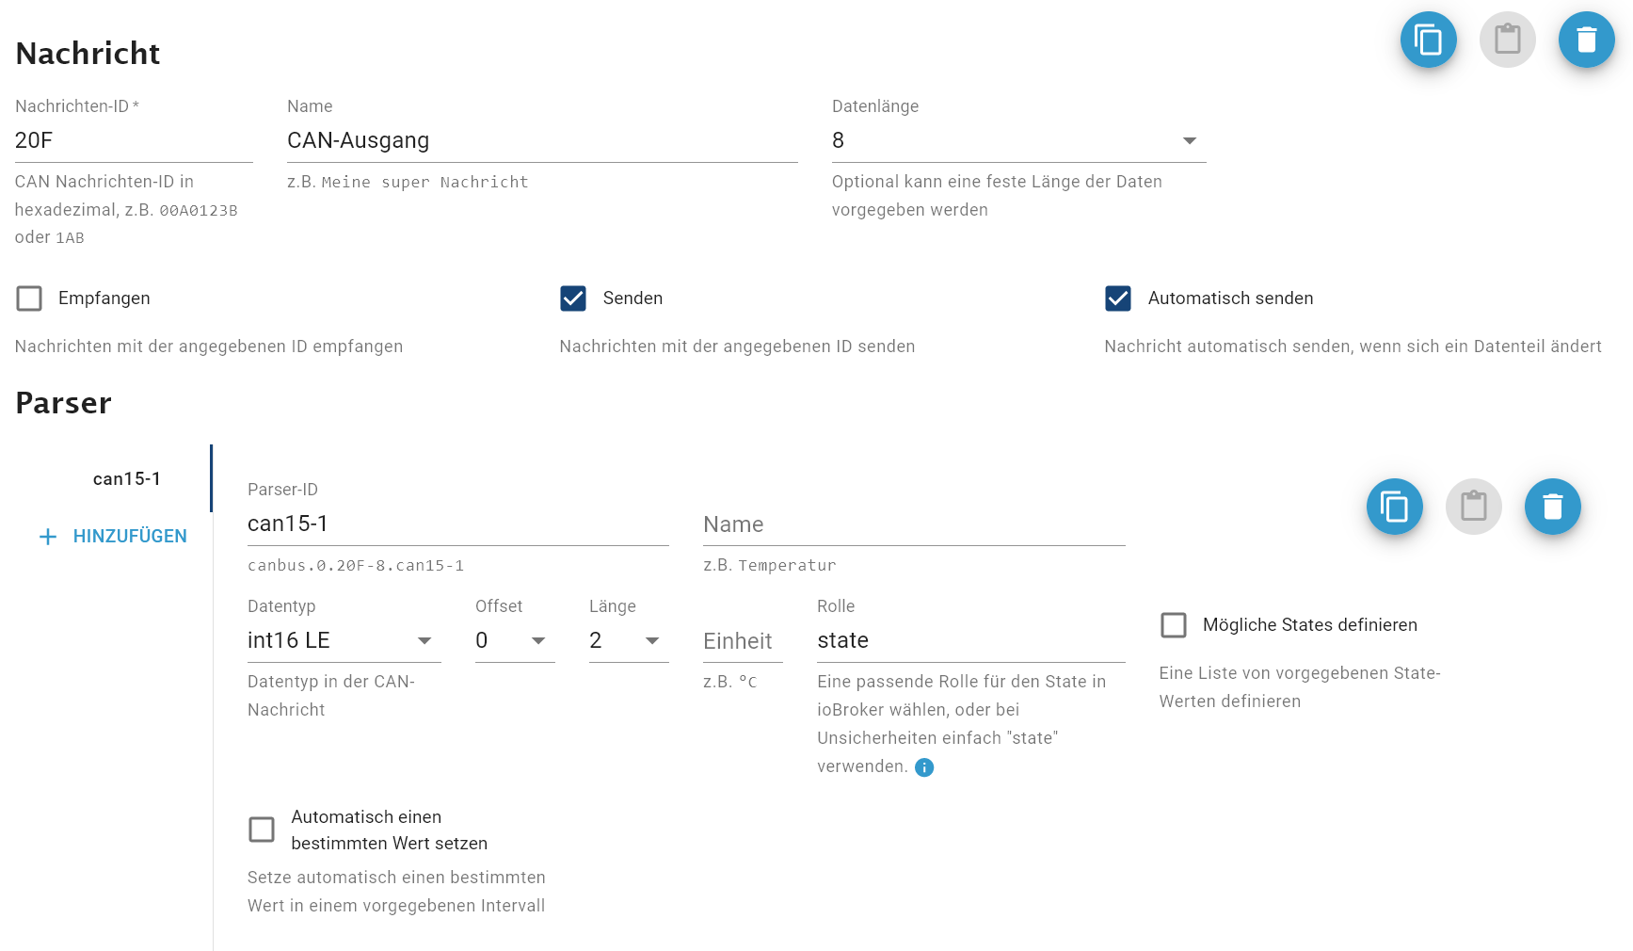1633x951 pixels.
Task: Click the plus icon next to Hinzufügen
Action: pyautogui.click(x=48, y=537)
